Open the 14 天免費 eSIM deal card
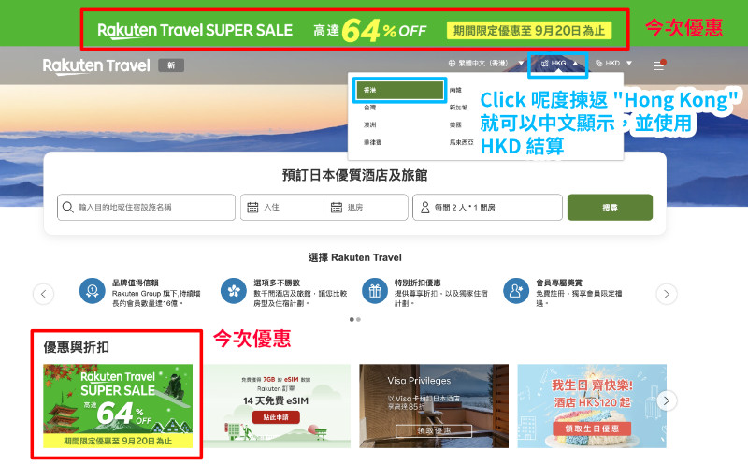Image resolution: width=748 pixels, height=465 pixels. [x=276, y=406]
